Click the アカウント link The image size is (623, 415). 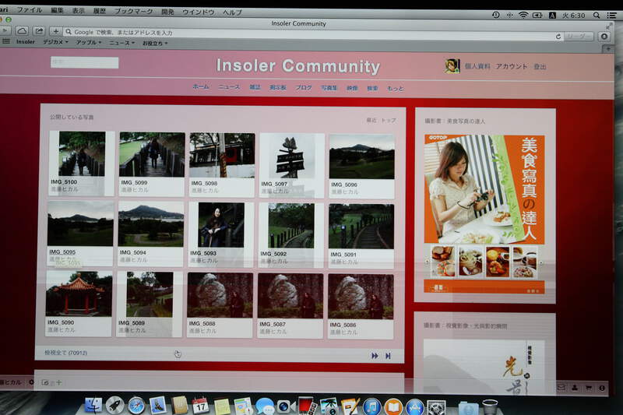coord(512,67)
